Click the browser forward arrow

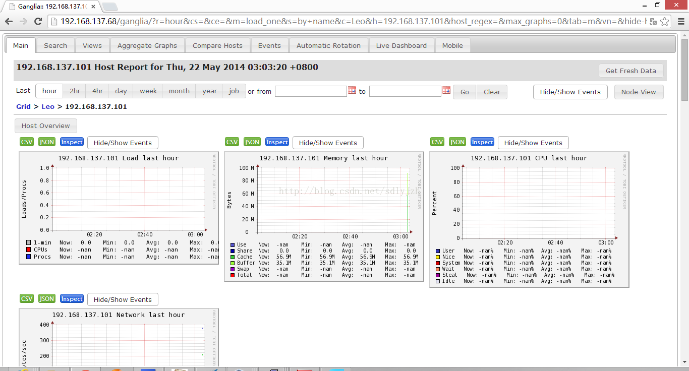click(x=23, y=21)
